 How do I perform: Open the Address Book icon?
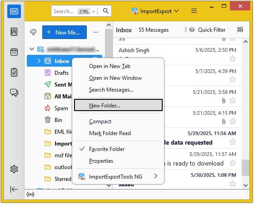(14, 32)
